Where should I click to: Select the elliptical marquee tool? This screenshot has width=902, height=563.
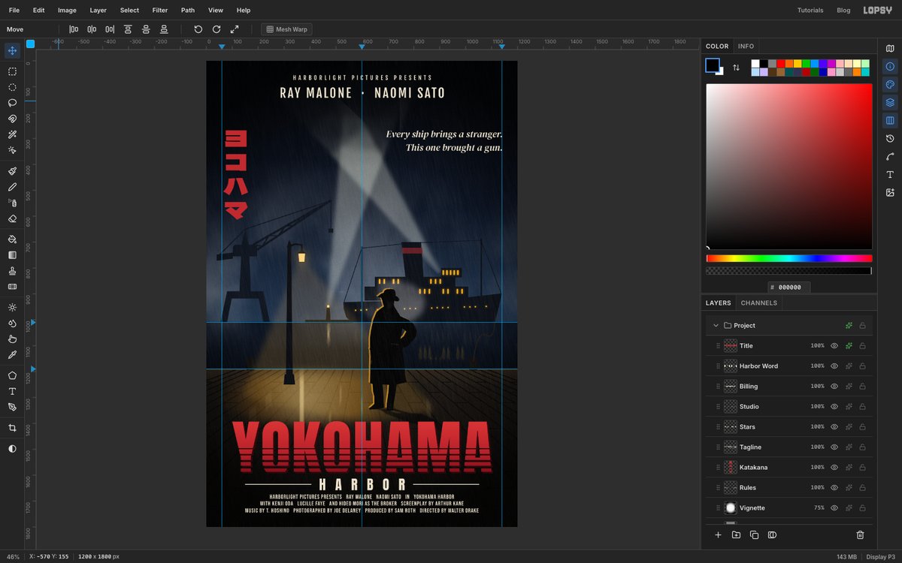coord(12,87)
